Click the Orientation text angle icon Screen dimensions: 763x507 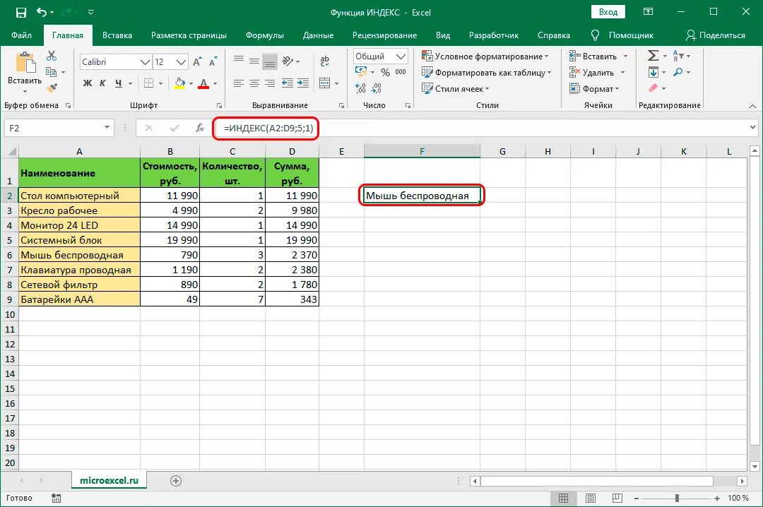[x=288, y=61]
